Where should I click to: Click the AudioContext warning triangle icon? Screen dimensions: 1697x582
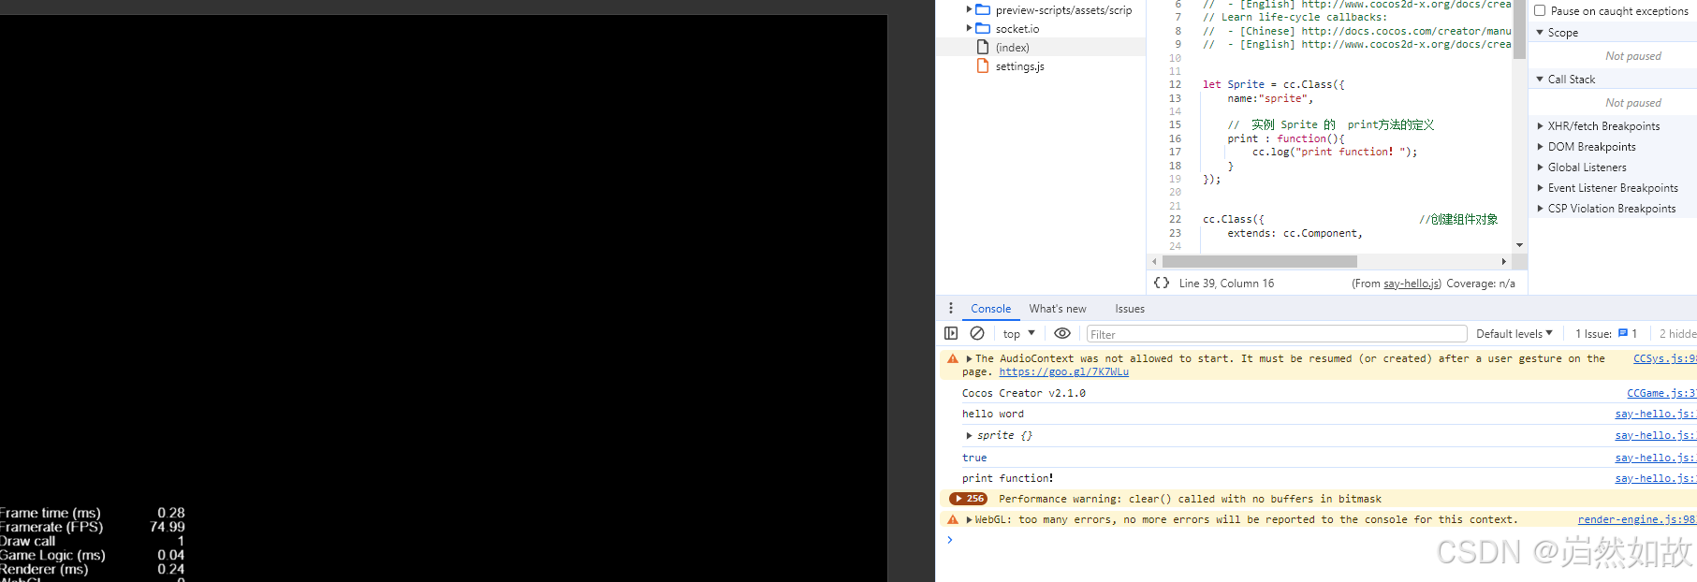(x=953, y=358)
